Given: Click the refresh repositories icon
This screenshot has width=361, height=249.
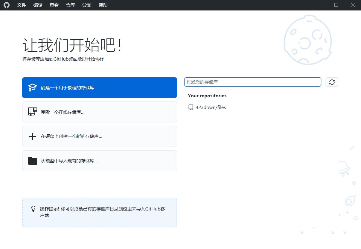Looking at the screenshot, I should click(x=332, y=82).
